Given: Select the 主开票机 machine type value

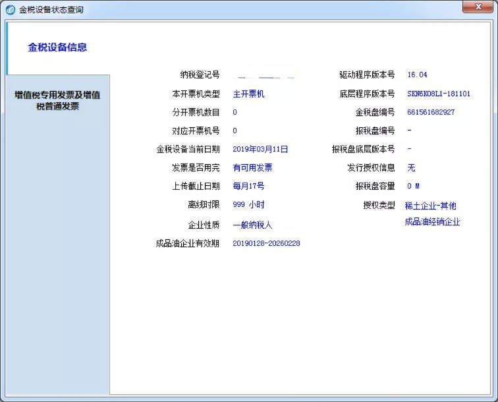Looking at the screenshot, I should 248,94.
